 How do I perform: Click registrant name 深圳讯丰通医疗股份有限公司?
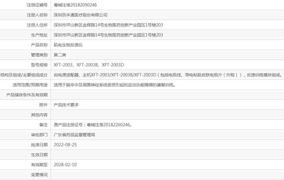click(x=80, y=15)
